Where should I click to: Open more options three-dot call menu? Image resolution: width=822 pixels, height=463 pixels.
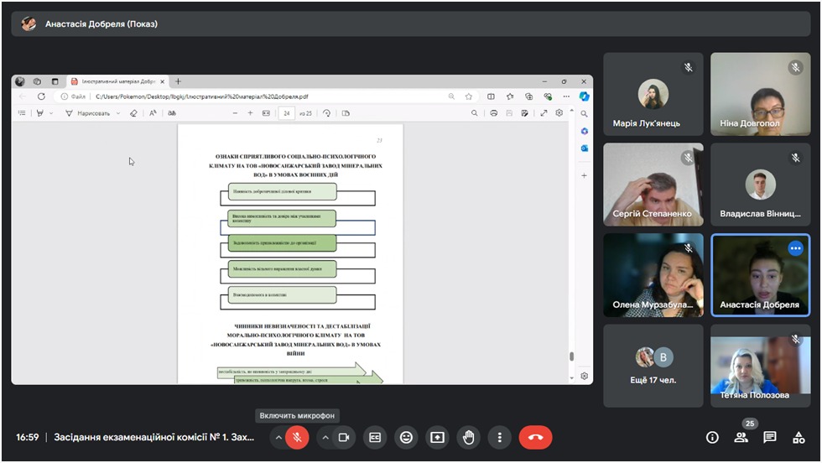(500, 437)
